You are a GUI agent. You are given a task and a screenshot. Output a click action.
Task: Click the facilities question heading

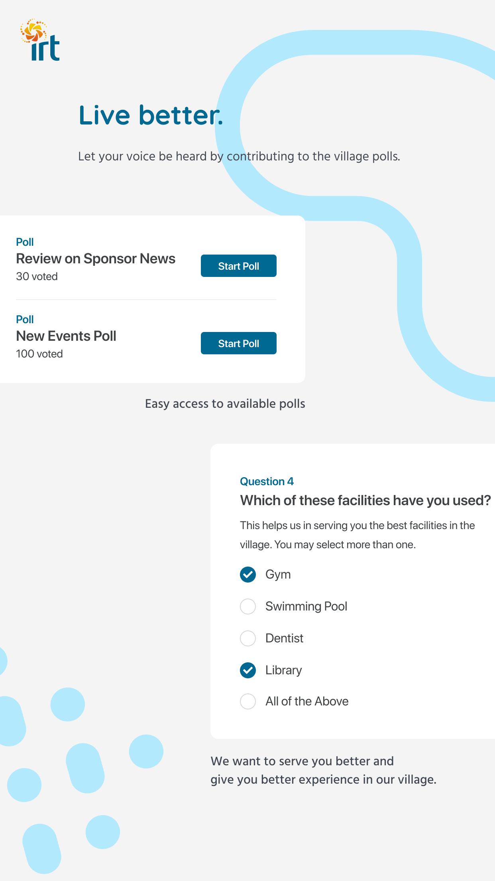click(x=365, y=500)
